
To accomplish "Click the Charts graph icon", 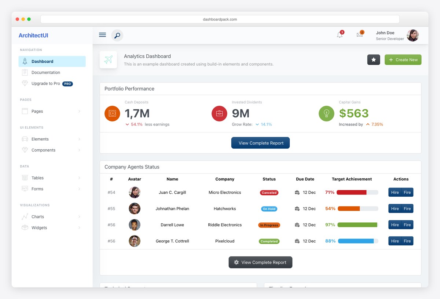I will point(25,217).
